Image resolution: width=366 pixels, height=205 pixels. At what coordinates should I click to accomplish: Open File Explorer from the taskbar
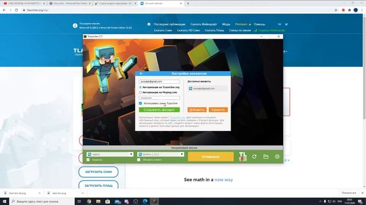98,202
